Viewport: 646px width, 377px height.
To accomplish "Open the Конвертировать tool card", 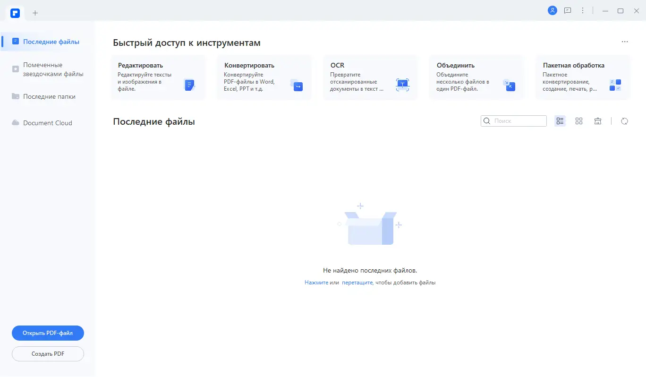I will click(264, 77).
